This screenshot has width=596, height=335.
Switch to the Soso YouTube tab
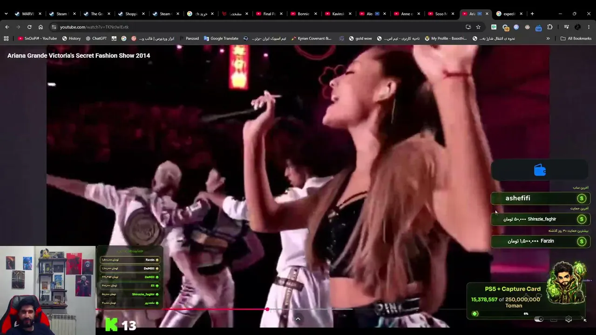[x=441, y=14]
